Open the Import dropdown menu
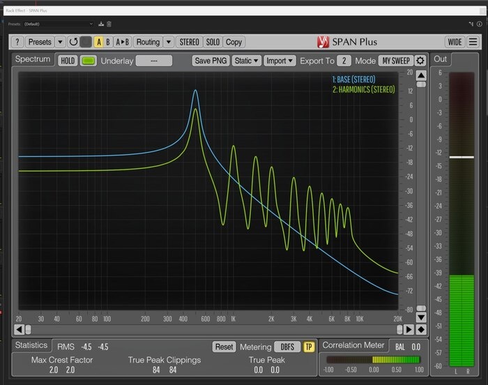This screenshot has height=385, width=488. pos(280,61)
